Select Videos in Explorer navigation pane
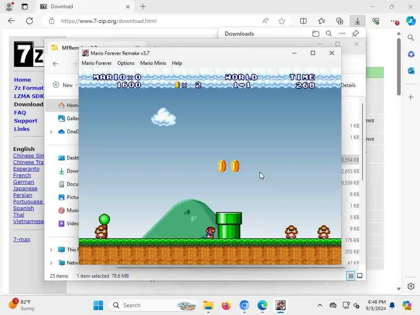The height and width of the screenshot is (315, 420). pyautogui.click(x=68, y=224)
